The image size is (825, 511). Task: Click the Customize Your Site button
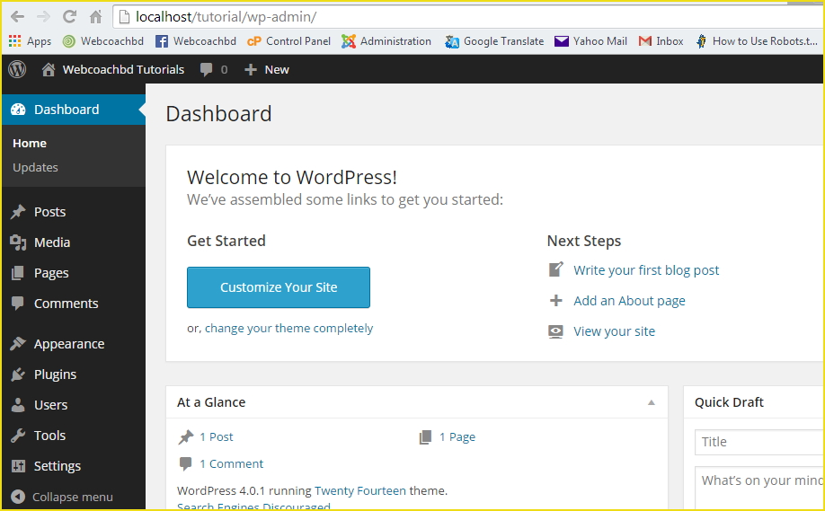[x=279, y=287]
